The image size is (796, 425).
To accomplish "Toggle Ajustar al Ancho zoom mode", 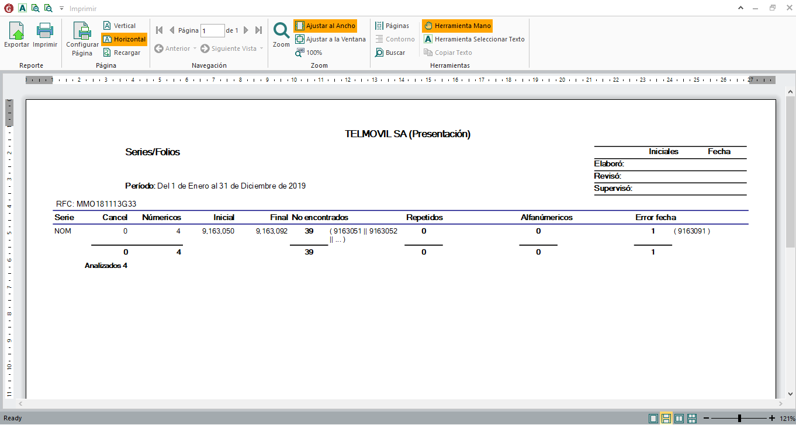I will coord(325,26).
